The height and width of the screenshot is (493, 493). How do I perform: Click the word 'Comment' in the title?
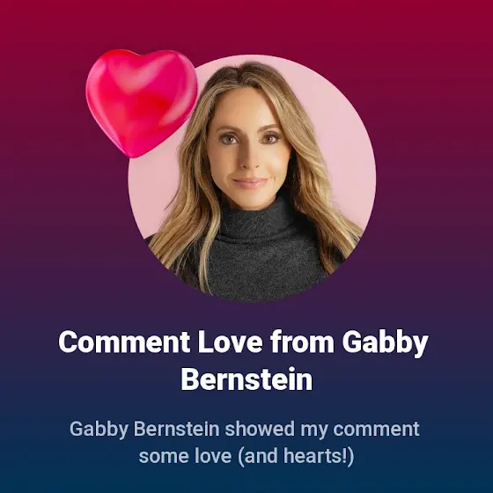(124, 342)
